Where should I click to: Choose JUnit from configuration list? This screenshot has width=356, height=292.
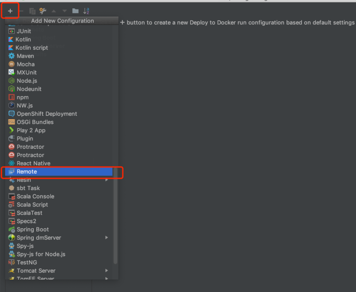pyautogui.click(x=59, y=31)
